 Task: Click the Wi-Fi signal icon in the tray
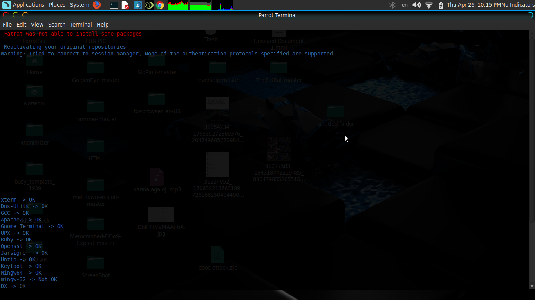(x=428, y=5)
